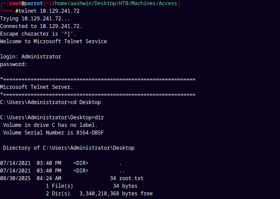Viewport: 280px width, 199px height.
Task: Click the 'dir' command text
Action: point(100,117)
